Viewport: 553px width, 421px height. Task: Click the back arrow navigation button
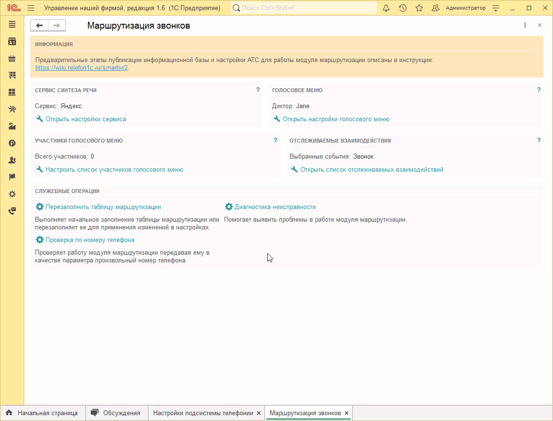39,26
